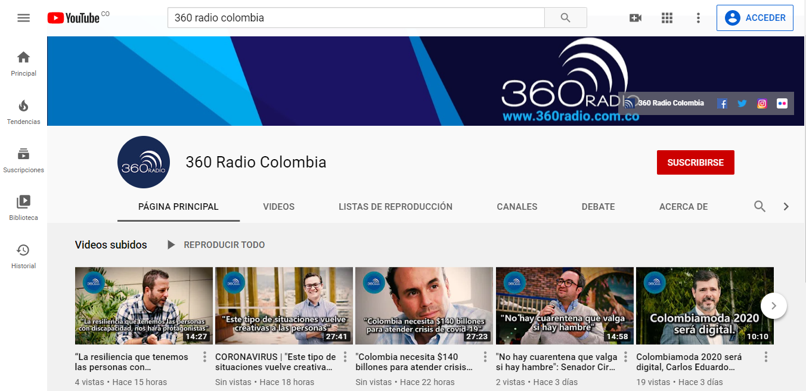This screenshot has height=391, width=806.
Task: Advance the video carousel with next arrow
Action: click(x=774, y=306)
